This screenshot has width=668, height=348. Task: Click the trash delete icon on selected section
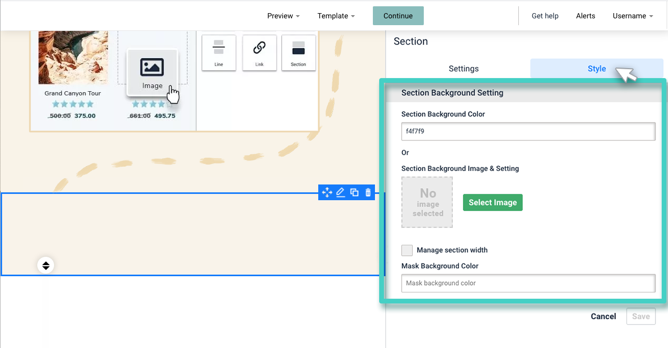point(368,192)
